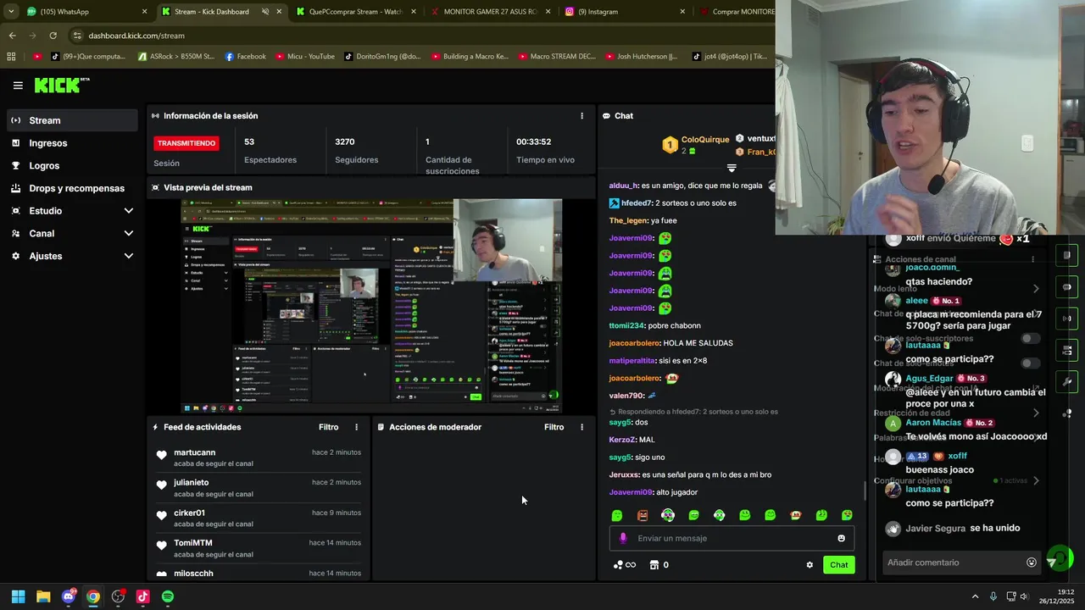Expand the Ajustes sidebar section
Screen dimensions: 1085x610
[x=72, y=256]
